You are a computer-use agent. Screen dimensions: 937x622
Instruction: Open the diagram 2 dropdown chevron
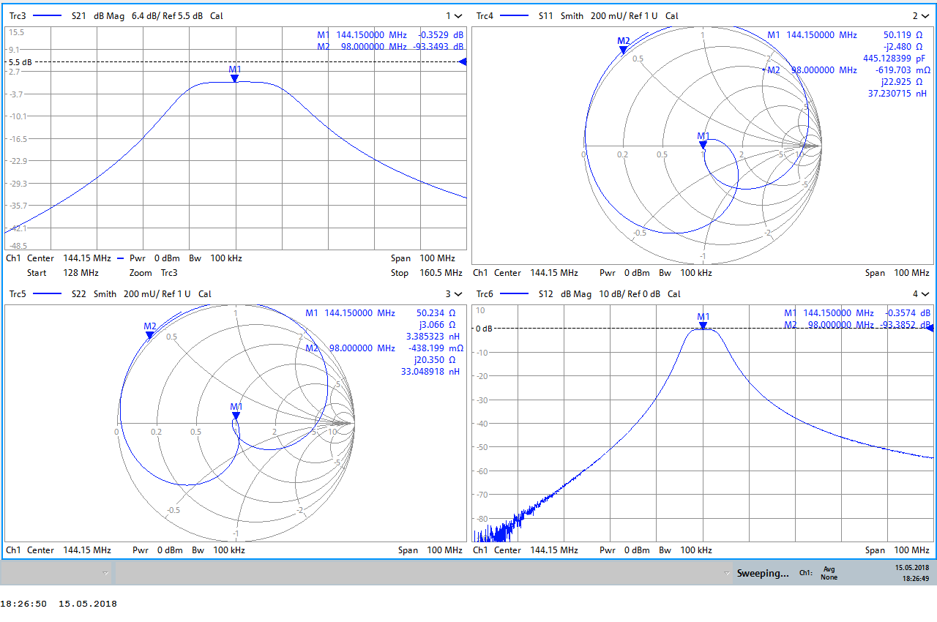[x=925, y=16]
